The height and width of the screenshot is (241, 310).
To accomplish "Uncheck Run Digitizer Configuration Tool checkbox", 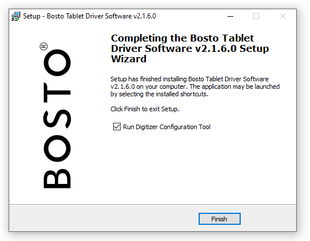I will [x=117, y=127].
